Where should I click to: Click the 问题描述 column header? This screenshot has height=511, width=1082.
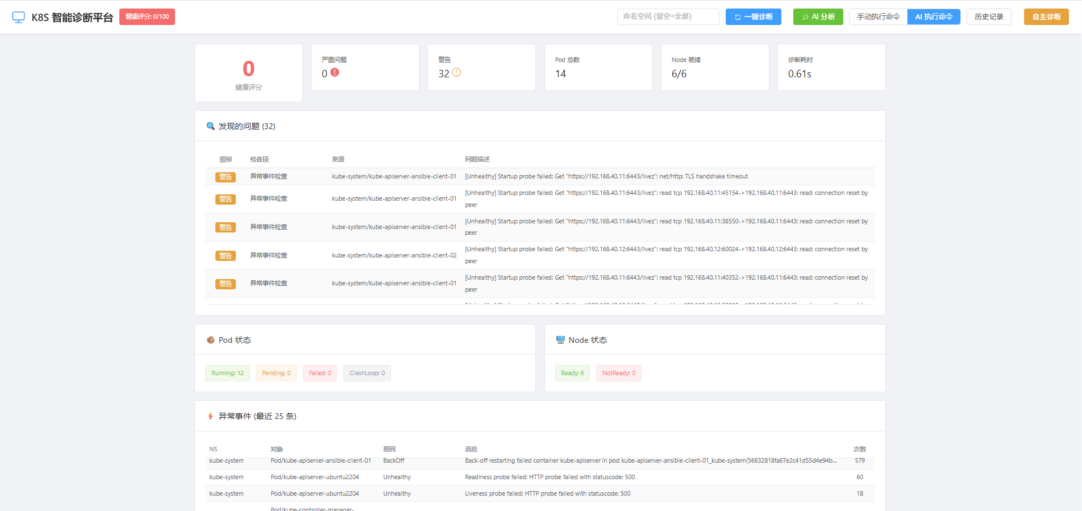click(477, 160)
